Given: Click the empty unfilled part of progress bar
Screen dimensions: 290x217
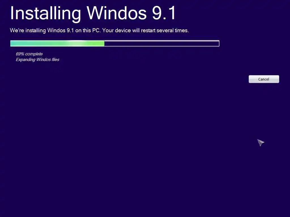Looking at the screenshot, I should [x=162, y=44].
